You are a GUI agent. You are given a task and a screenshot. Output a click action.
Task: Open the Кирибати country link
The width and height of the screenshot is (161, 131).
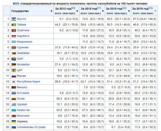pyautogui.click(x=23, y=36)
